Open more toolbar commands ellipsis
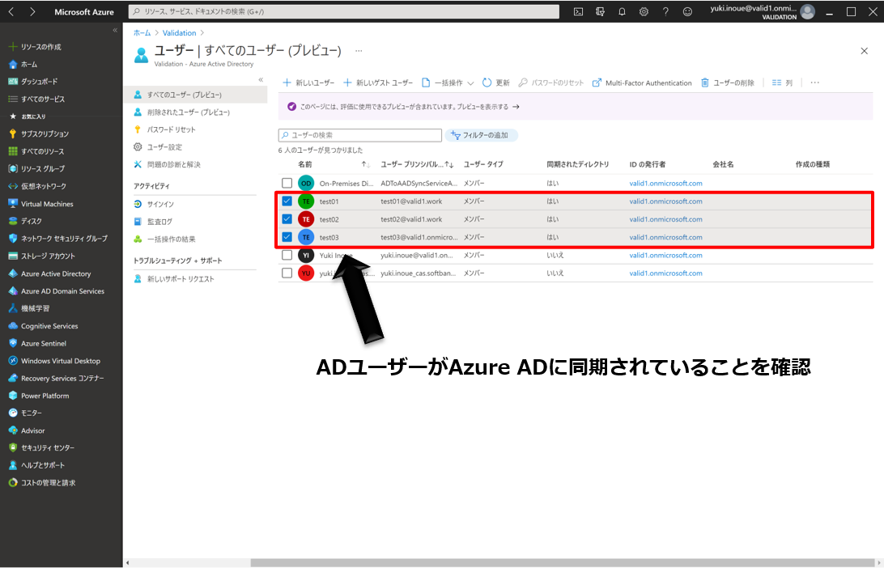This screenshot has height=568, width=884. coord(814,83)
